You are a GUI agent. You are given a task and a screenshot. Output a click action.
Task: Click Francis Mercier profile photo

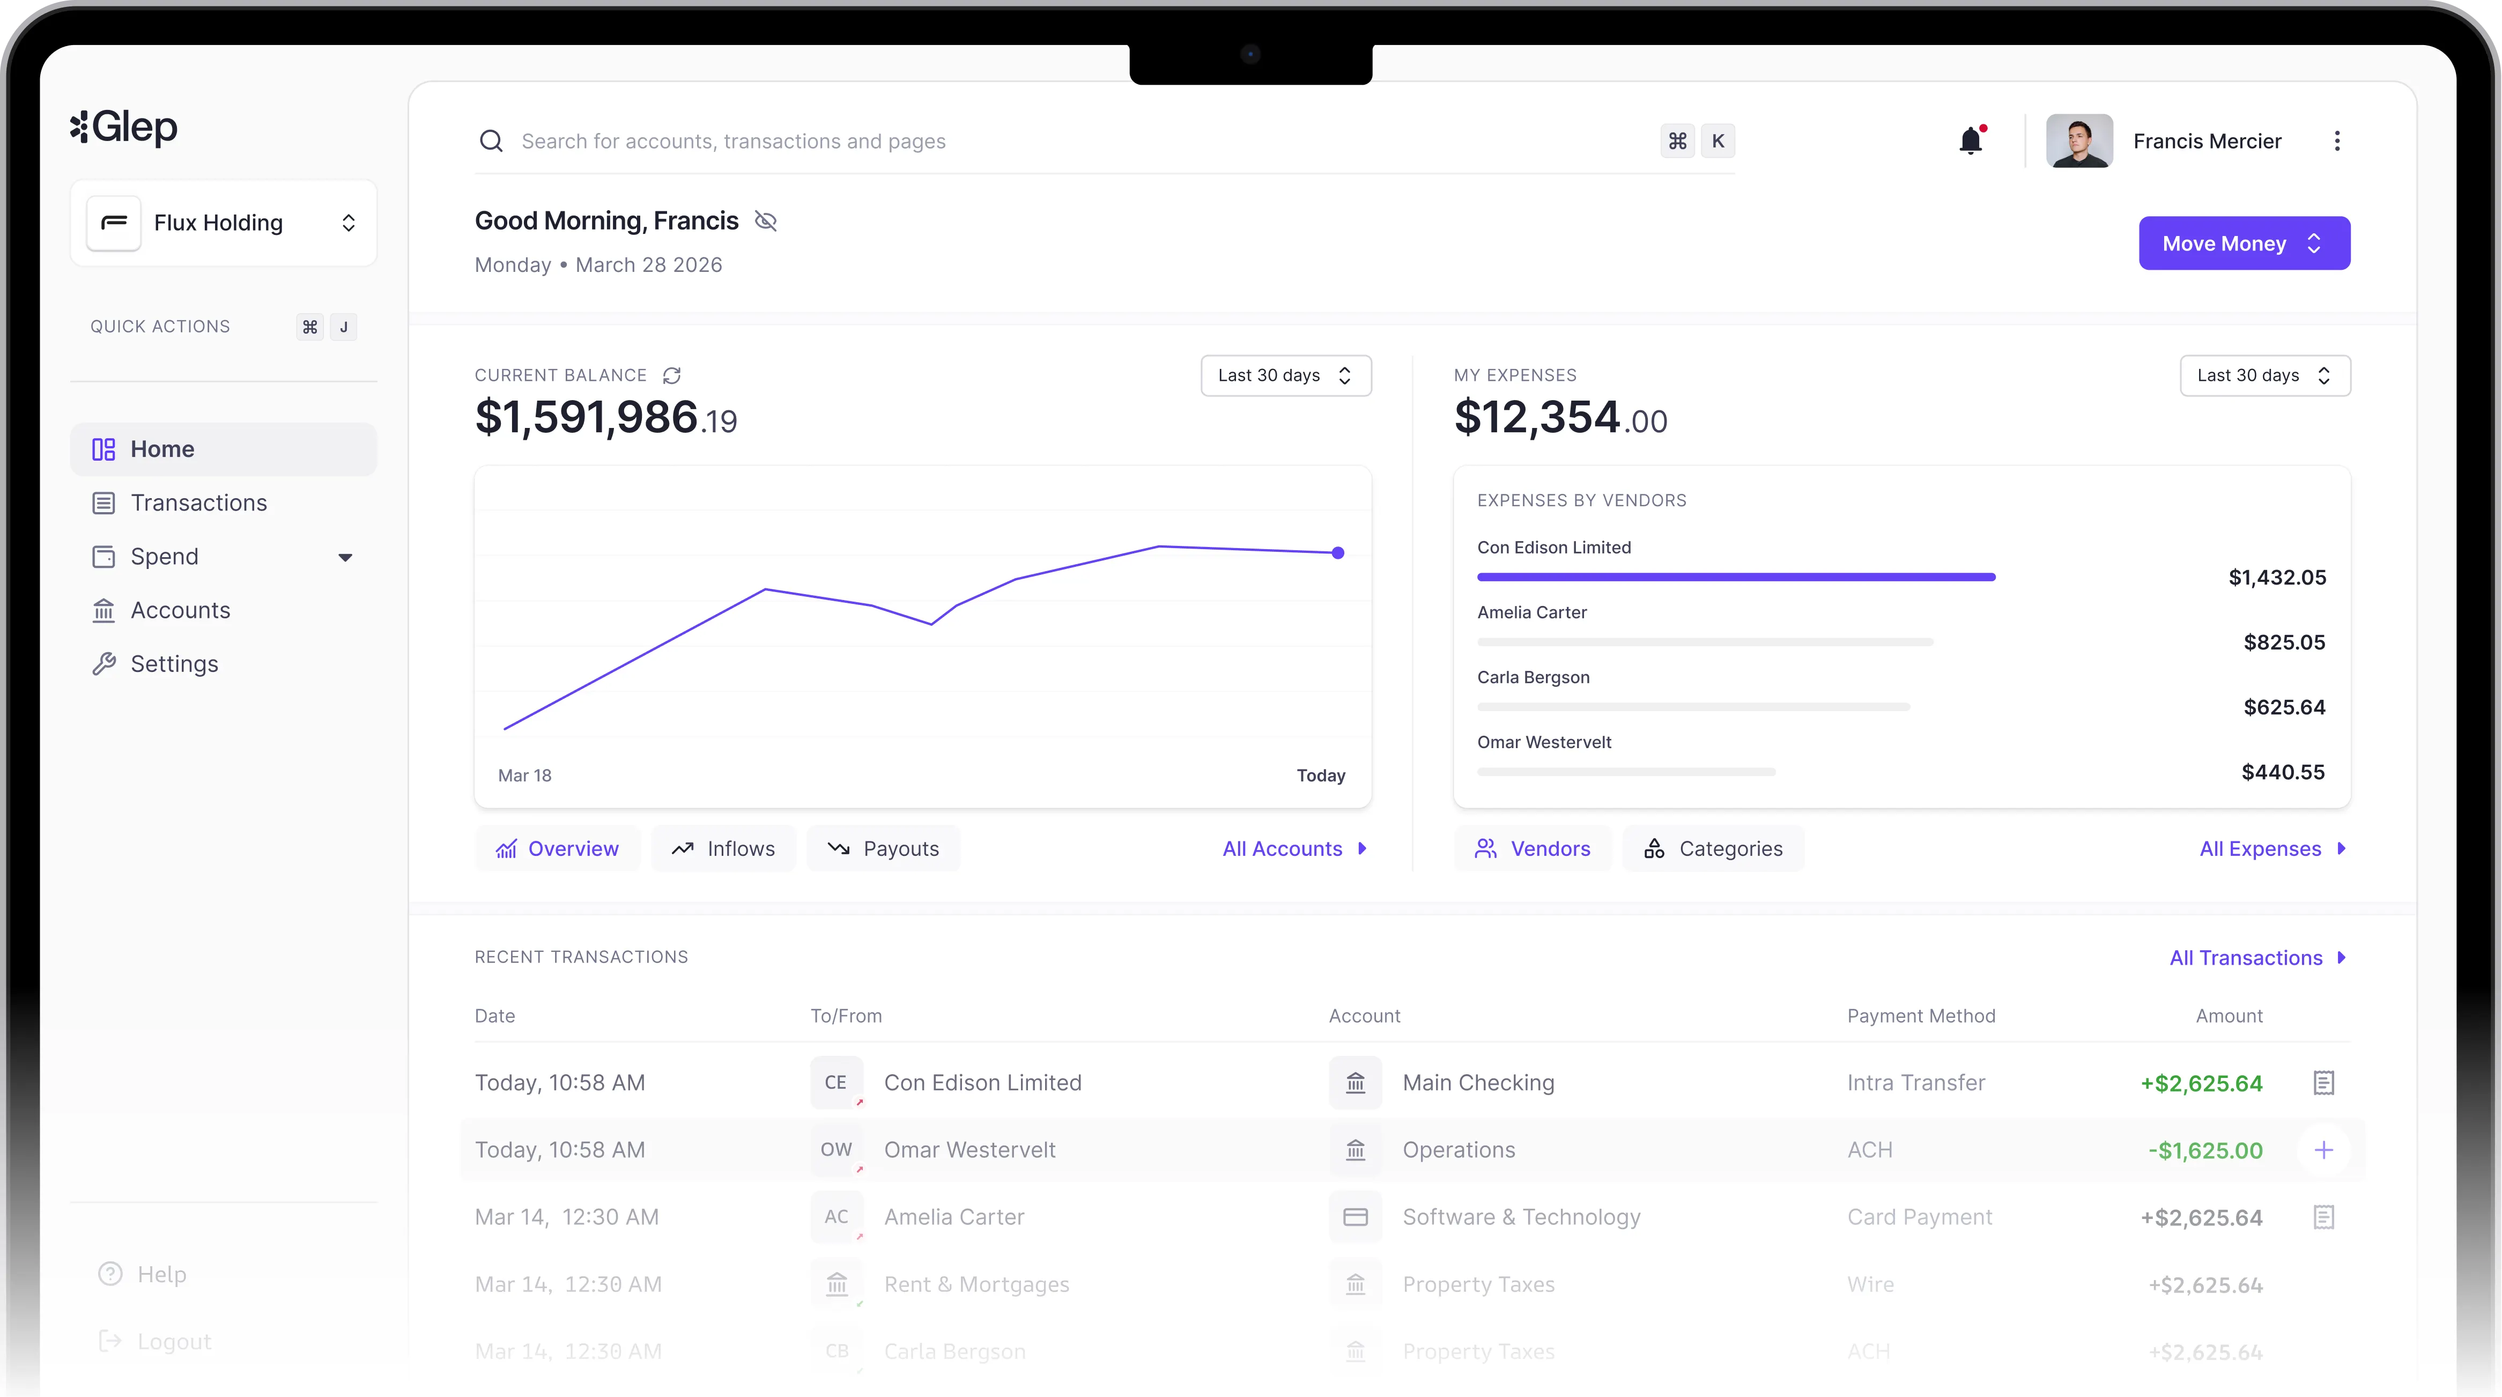click(x=2078, y=141)
